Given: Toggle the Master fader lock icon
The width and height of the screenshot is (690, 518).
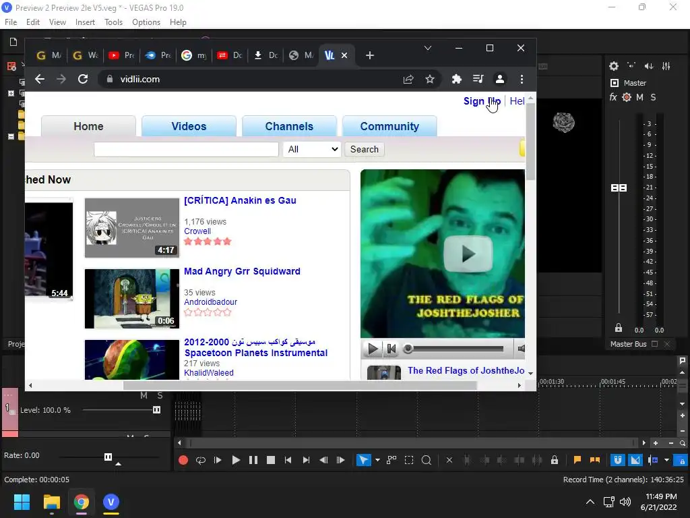Looking at the screenshot, I should coord(619,328).
